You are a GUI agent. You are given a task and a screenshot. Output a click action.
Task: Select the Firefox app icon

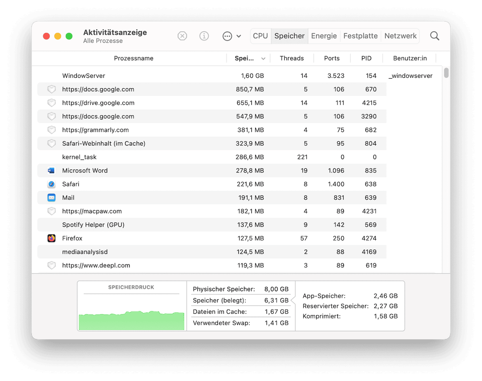[52, 238]
